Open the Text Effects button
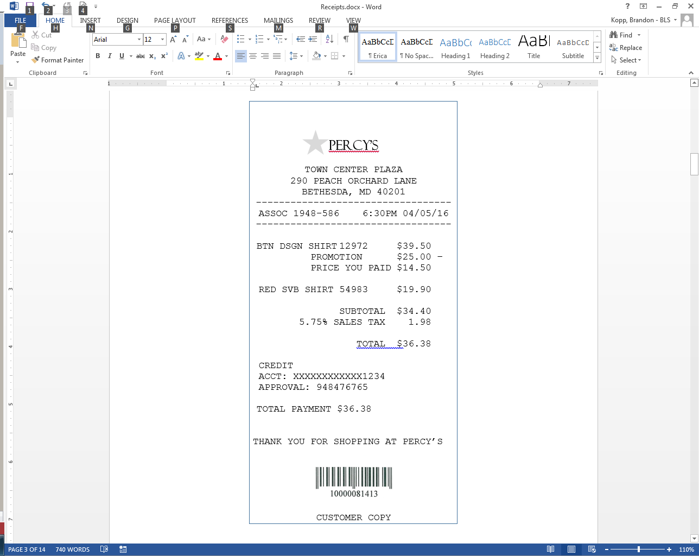 (x=181, y=56)
